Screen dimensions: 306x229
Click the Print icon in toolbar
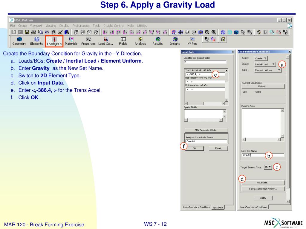pos(33,32)
